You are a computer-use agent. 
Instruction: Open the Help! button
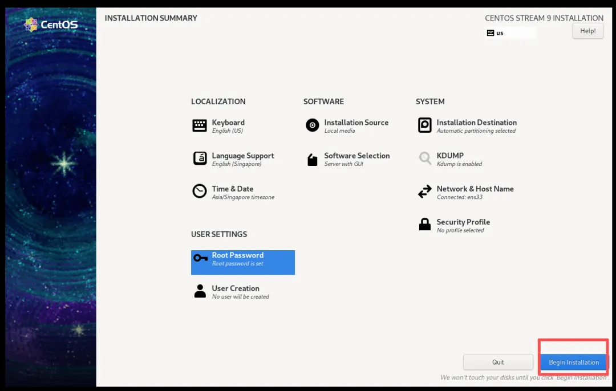[587, 31]
